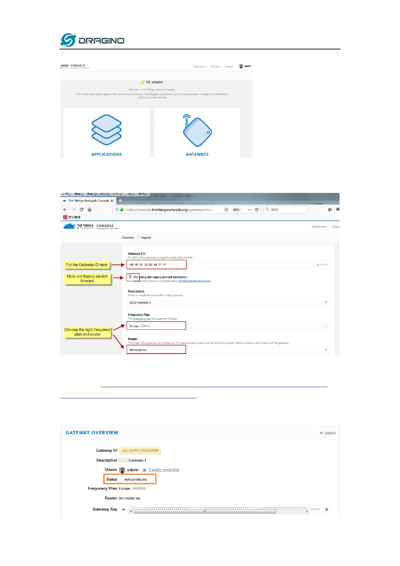The width and height of the screenshot is (400, 566).
Task: Click the browser search box
Action: tap(285, 209)
